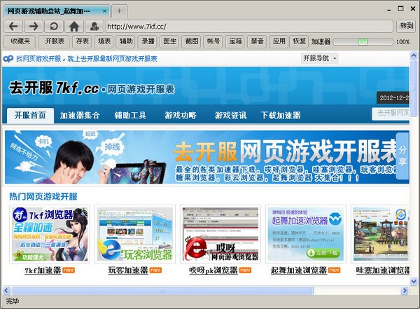The width and height of the screenshot is (420, 309).
Task: Follow the 哎呀pk浏览器 link
Action: click(x=213, y=270)
